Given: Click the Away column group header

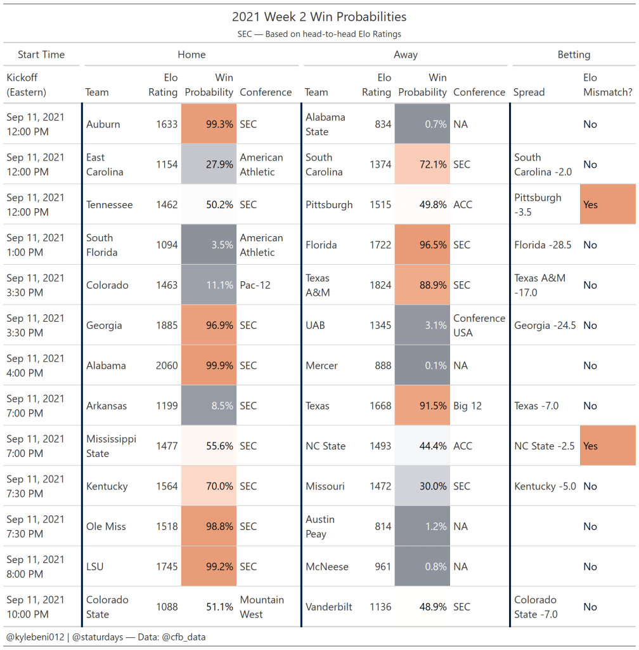Looking at the screenshot, I should pyautogui.click(x=406, y=55).
